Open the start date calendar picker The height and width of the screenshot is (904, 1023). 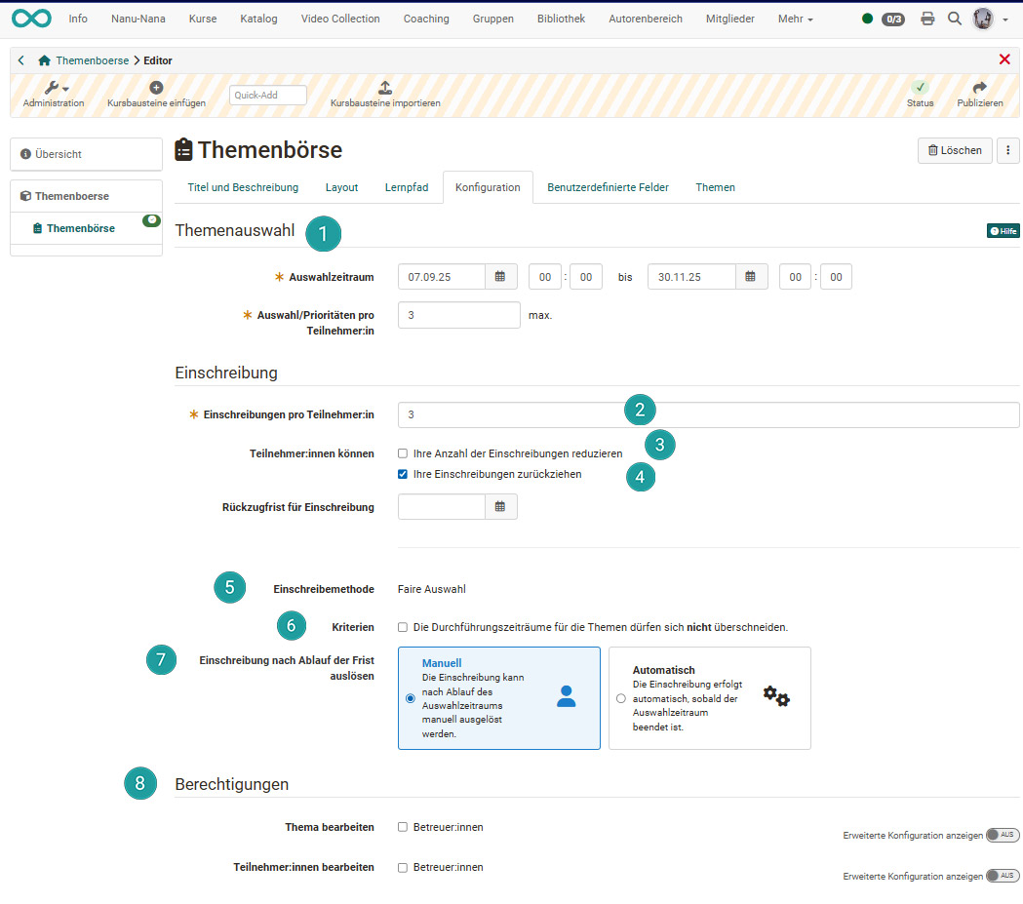(500, 277)
